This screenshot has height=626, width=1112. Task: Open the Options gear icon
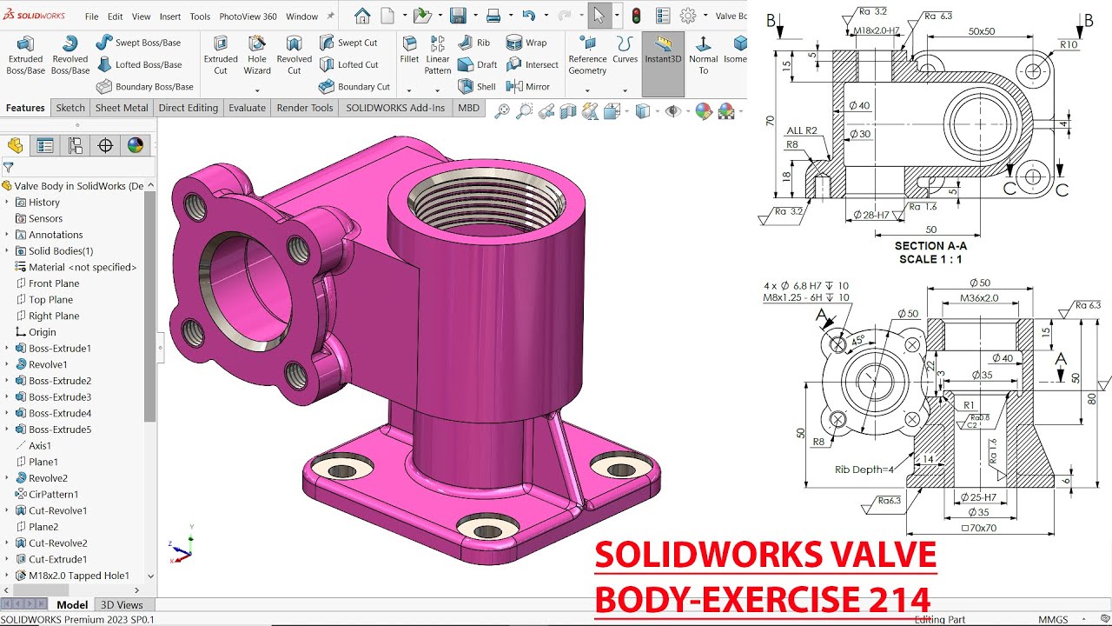688,16
